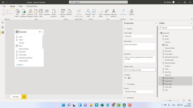The width and height of the screenshot is (193, 108).
Task: Open the Format dropdown
Action: (140, 91)
